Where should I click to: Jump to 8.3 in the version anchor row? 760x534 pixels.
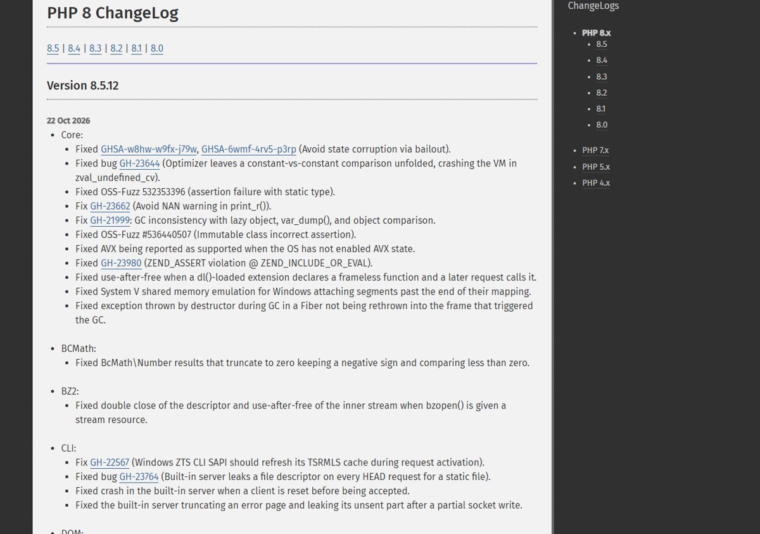[95, 48]
